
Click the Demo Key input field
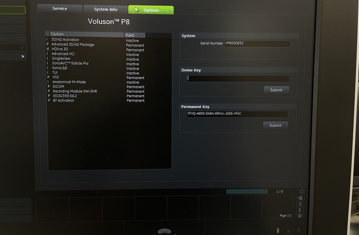click(x=237, y=78)
